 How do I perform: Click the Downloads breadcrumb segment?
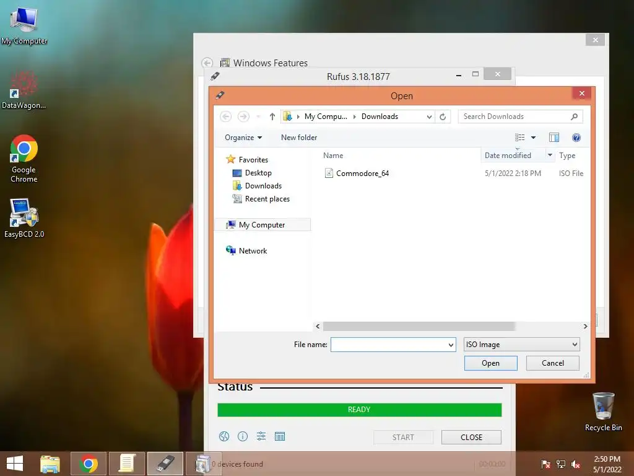click(380, 117)
